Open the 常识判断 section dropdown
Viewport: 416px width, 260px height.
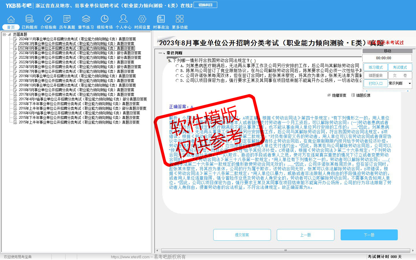409,83
